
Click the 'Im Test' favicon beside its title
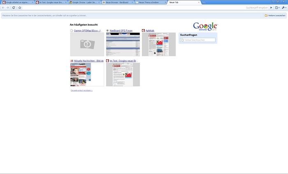(107, 61)
